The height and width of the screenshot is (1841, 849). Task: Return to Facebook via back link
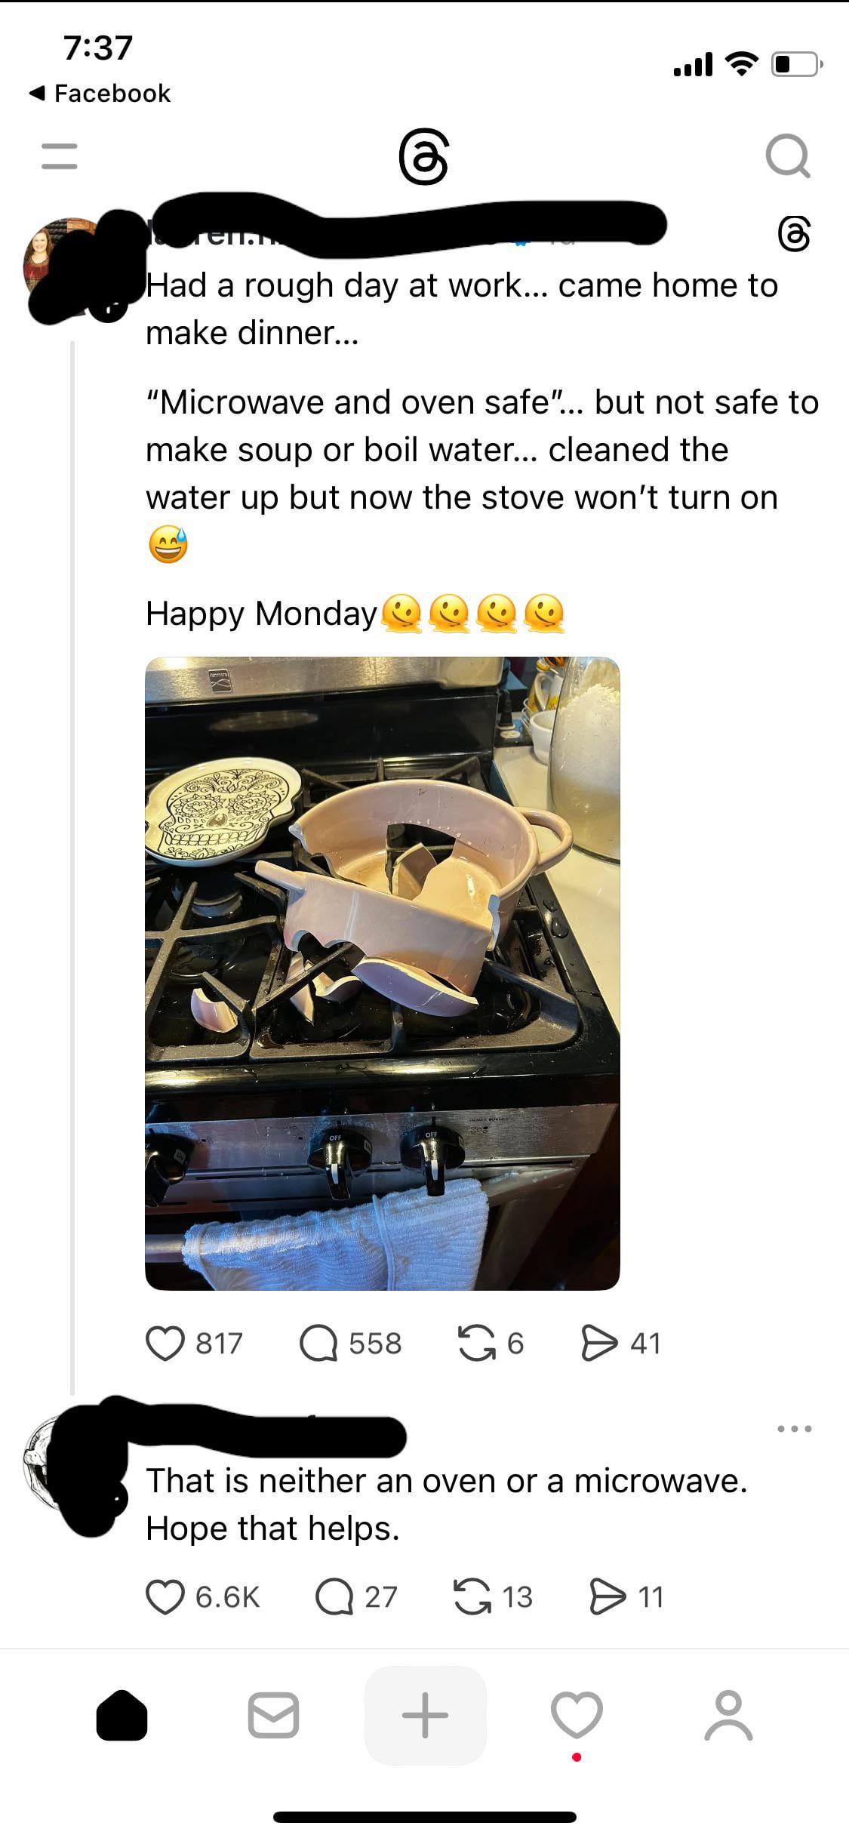point(100,93)
